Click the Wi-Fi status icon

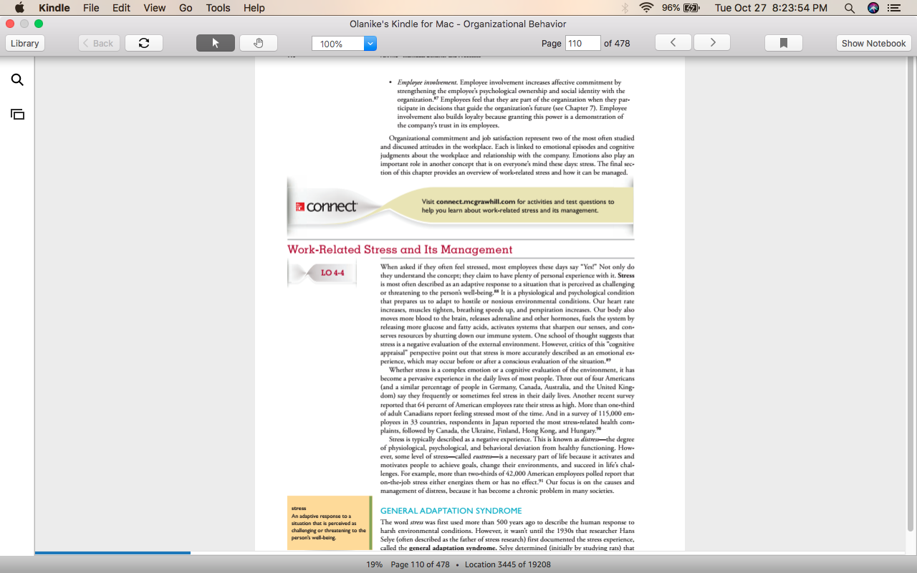click(646, 8)
